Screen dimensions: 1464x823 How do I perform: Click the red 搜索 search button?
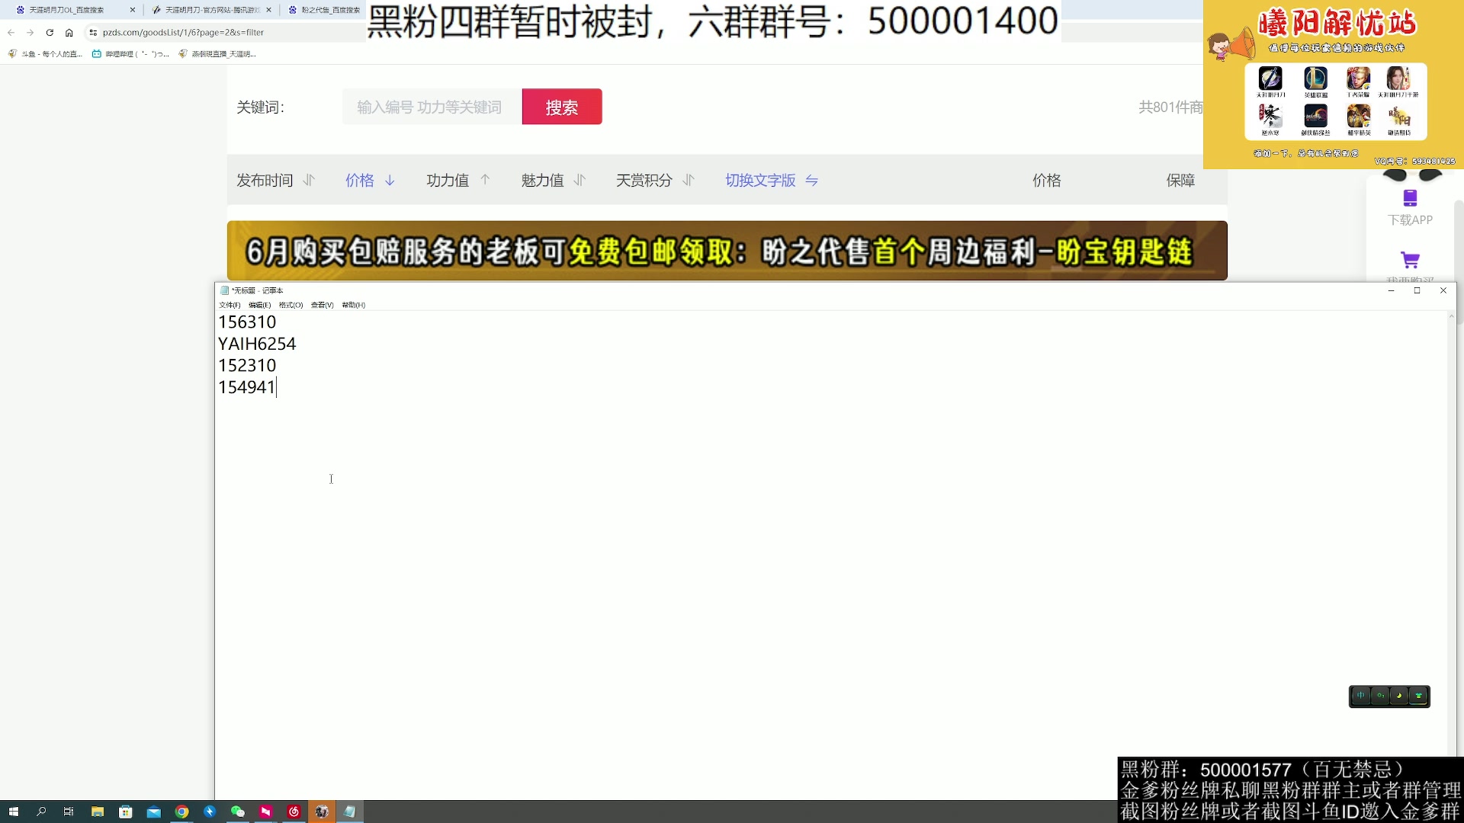562,107
